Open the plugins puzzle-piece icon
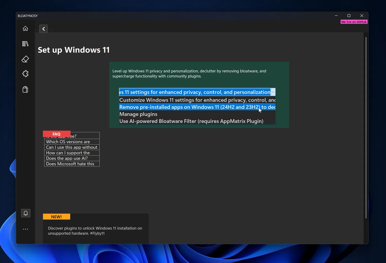Screen dimensions: 386x263 click(25, 74)
